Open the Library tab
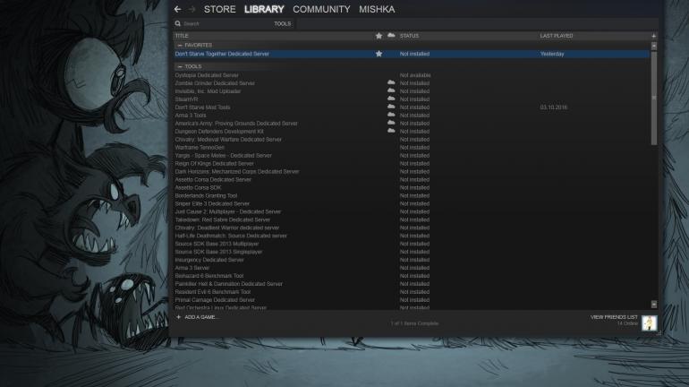The width and height of the screenshot is (689, 387). (264, 9)
